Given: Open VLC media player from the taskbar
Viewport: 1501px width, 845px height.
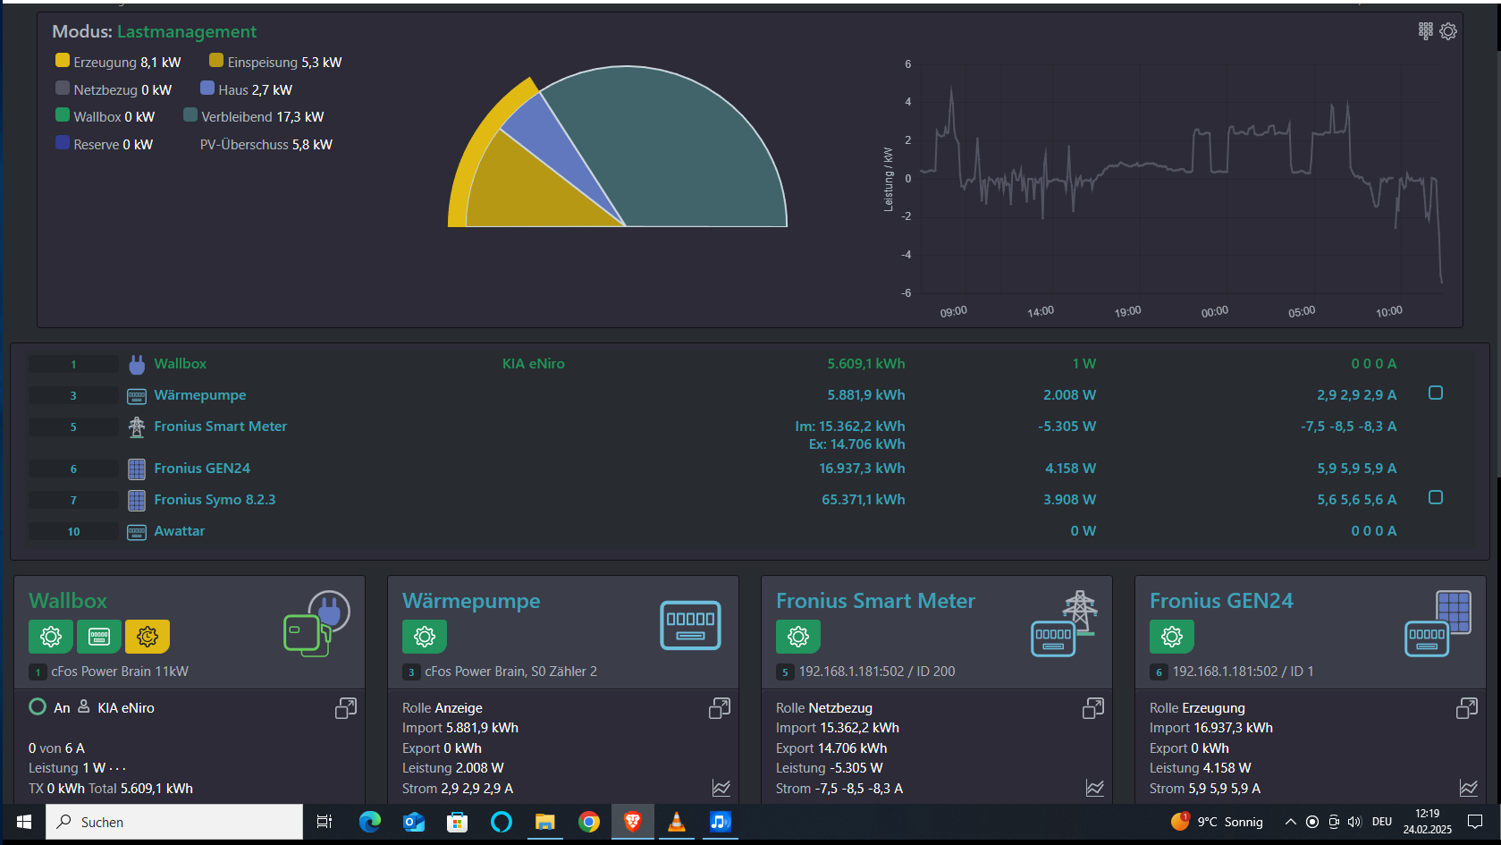Looking at the screenshot, I should 677,822.
